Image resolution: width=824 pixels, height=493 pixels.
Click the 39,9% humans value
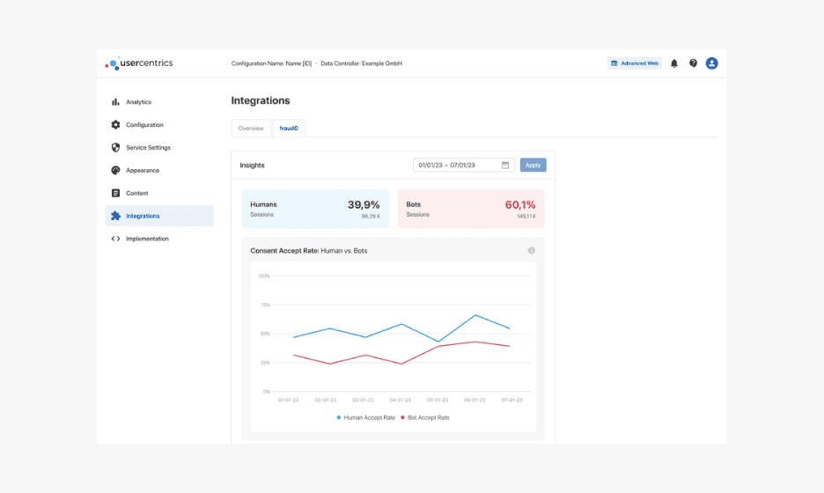click(363, 205)
